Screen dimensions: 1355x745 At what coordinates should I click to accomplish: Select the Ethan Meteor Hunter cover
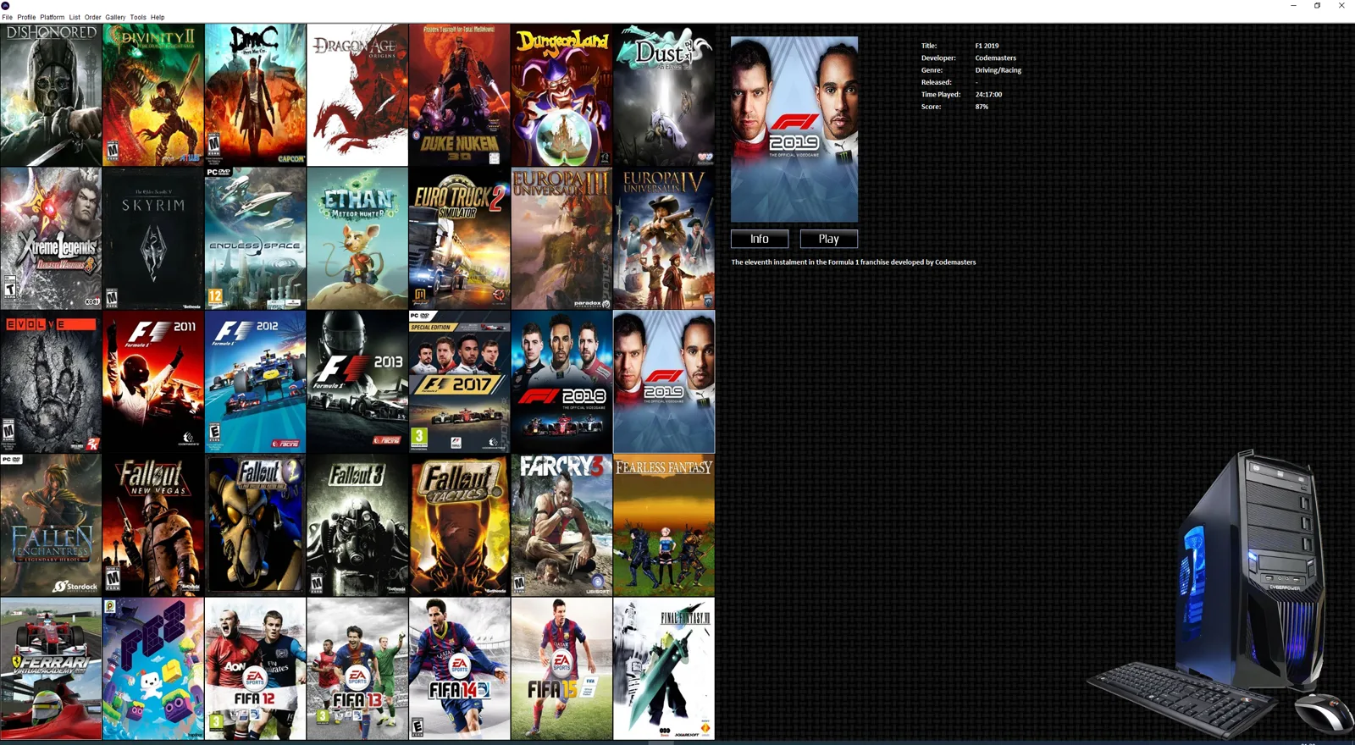coord(357,238)
